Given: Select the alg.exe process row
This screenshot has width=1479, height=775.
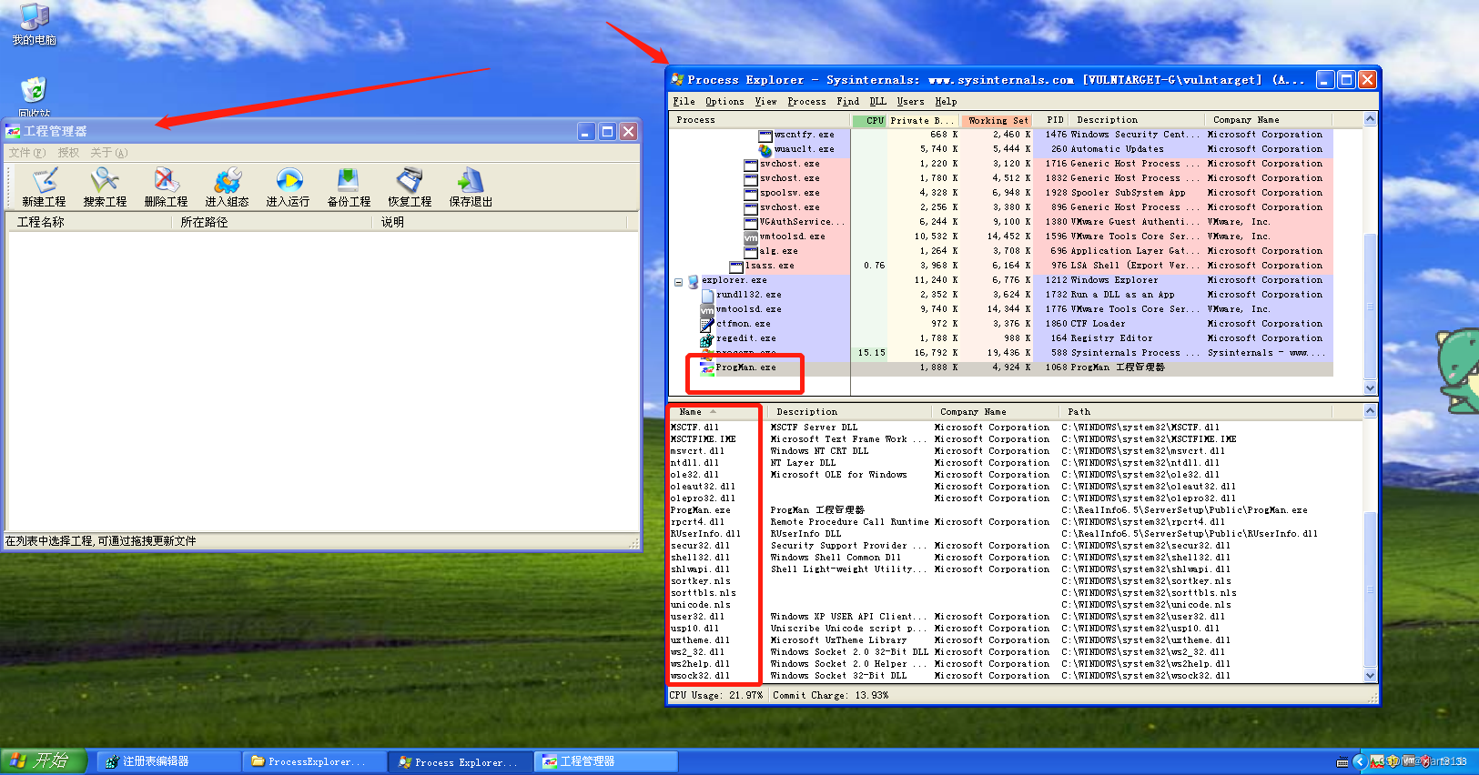Looking at the screenshot, I should click(x=1001, y=251).
